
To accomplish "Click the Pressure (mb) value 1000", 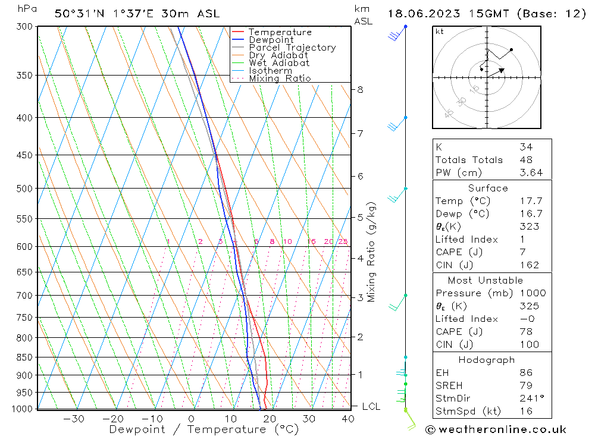I will point(533,293).
